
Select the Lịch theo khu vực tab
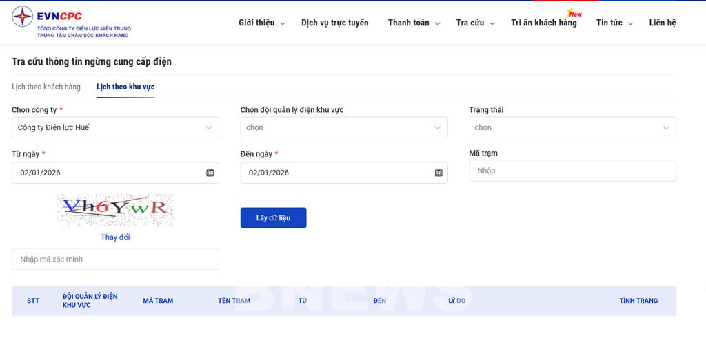click(x=125, y=87)
